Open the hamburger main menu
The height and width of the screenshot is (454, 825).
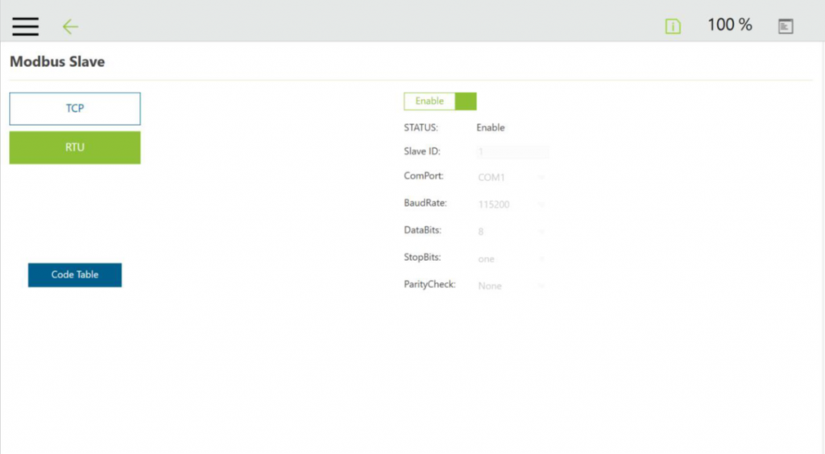coord(25,26)
